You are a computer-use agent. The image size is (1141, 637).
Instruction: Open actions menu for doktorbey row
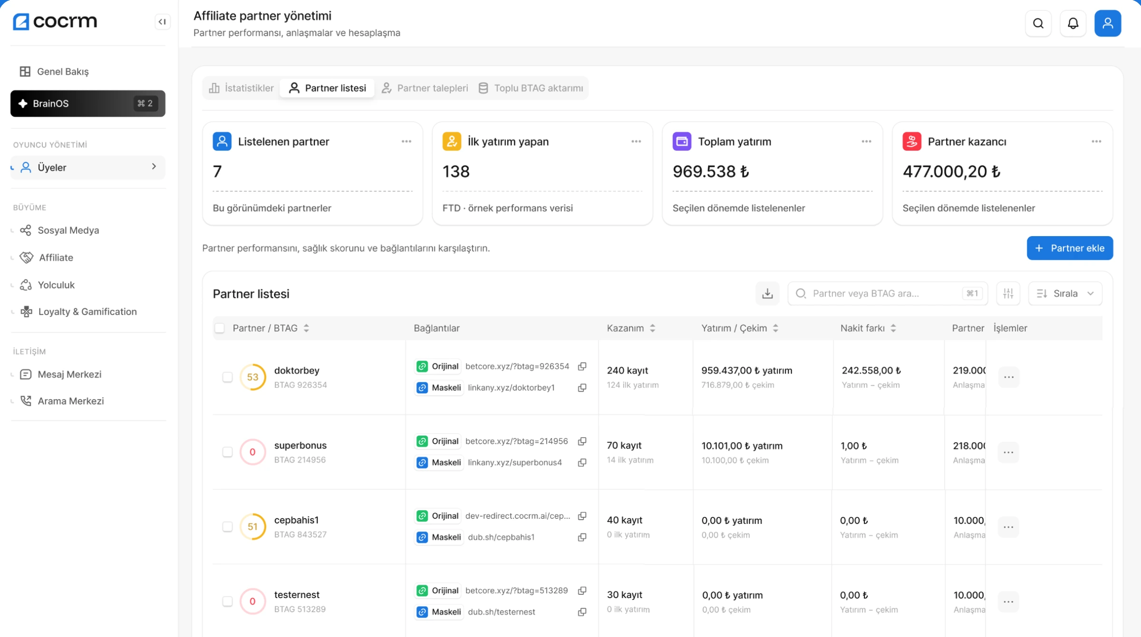[1008, 377]
